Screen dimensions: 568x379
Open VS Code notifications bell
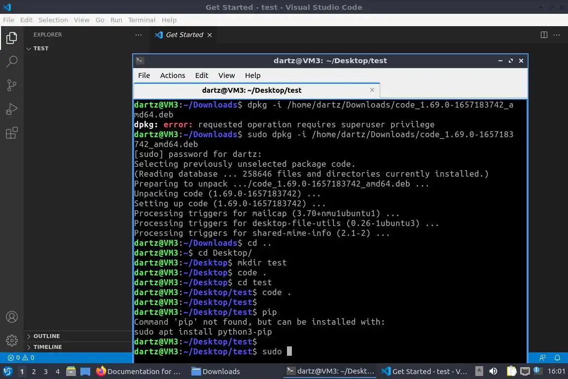pyautogui.click(x=557, y=358)
